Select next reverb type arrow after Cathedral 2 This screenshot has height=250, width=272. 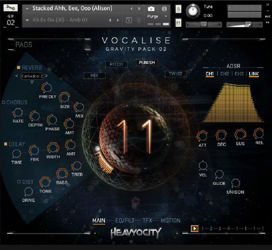(x=46, y=76)
